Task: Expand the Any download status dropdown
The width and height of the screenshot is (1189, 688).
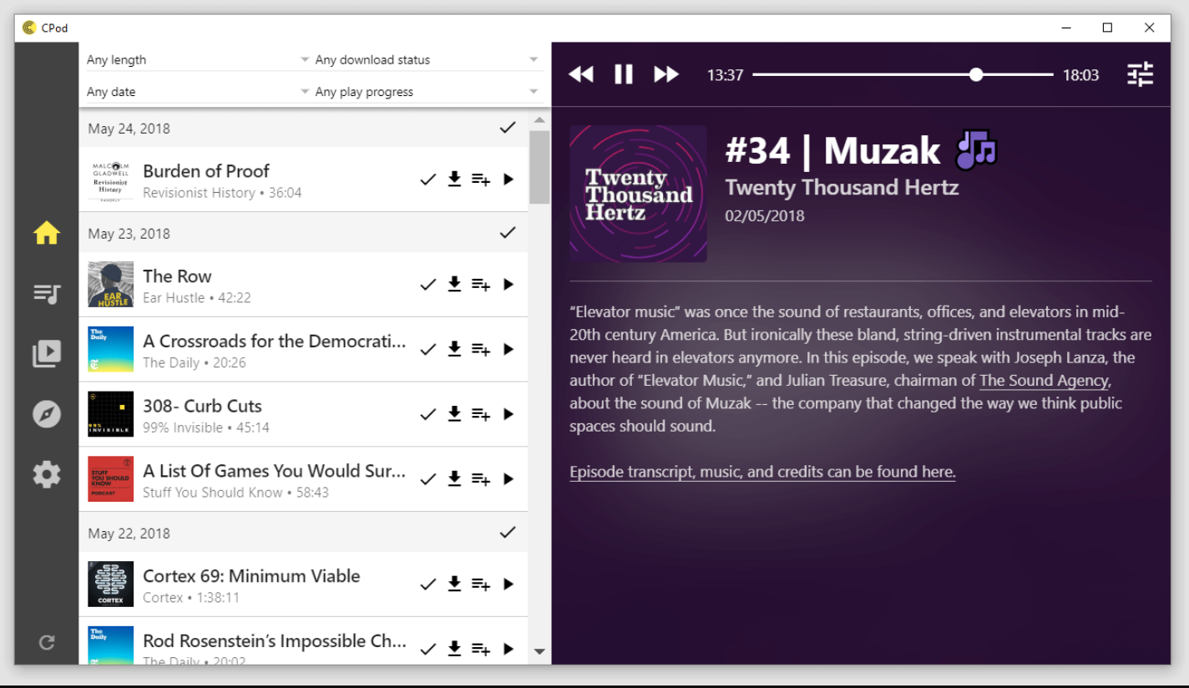Action: point(426,60)
